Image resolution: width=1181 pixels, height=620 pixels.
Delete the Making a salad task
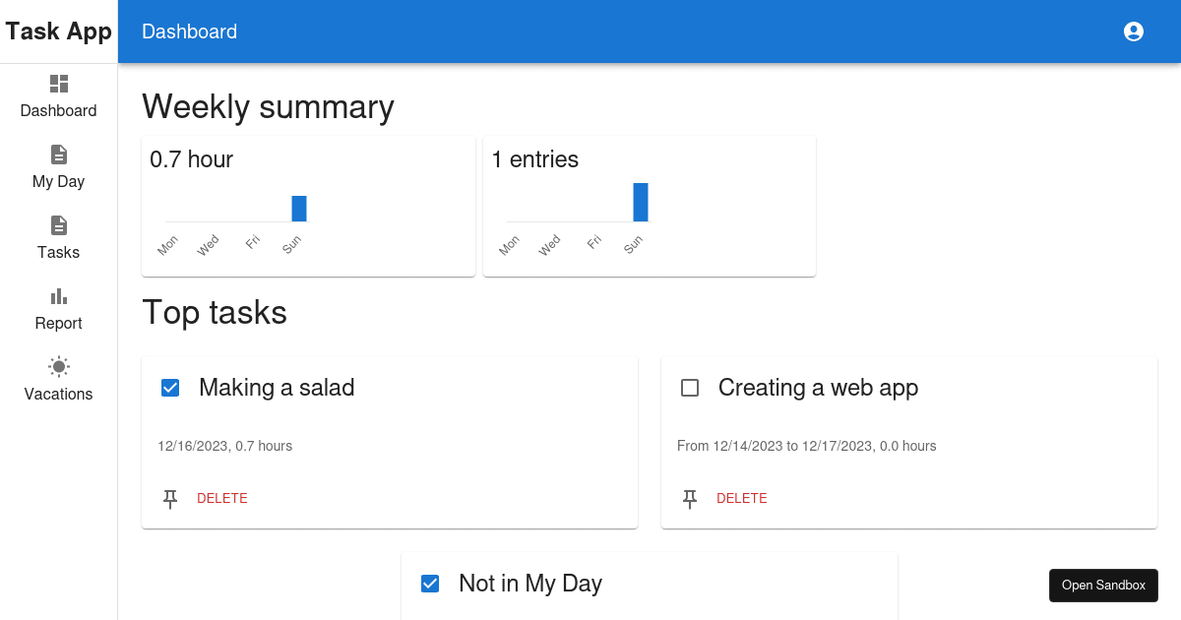point(222,498)
